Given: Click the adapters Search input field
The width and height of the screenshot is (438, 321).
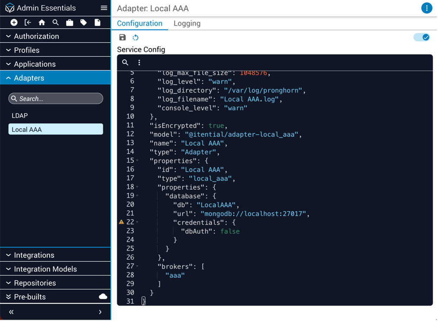Looking at the screenshot, I should click(56, 99).
